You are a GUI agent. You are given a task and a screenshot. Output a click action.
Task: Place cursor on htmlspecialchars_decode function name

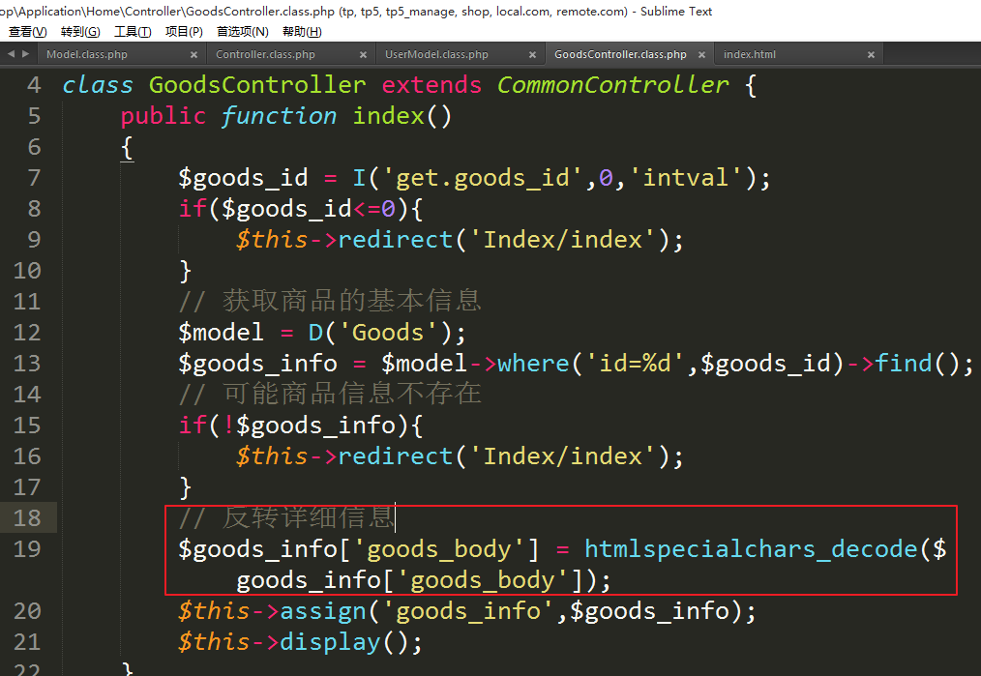[750, 549]
